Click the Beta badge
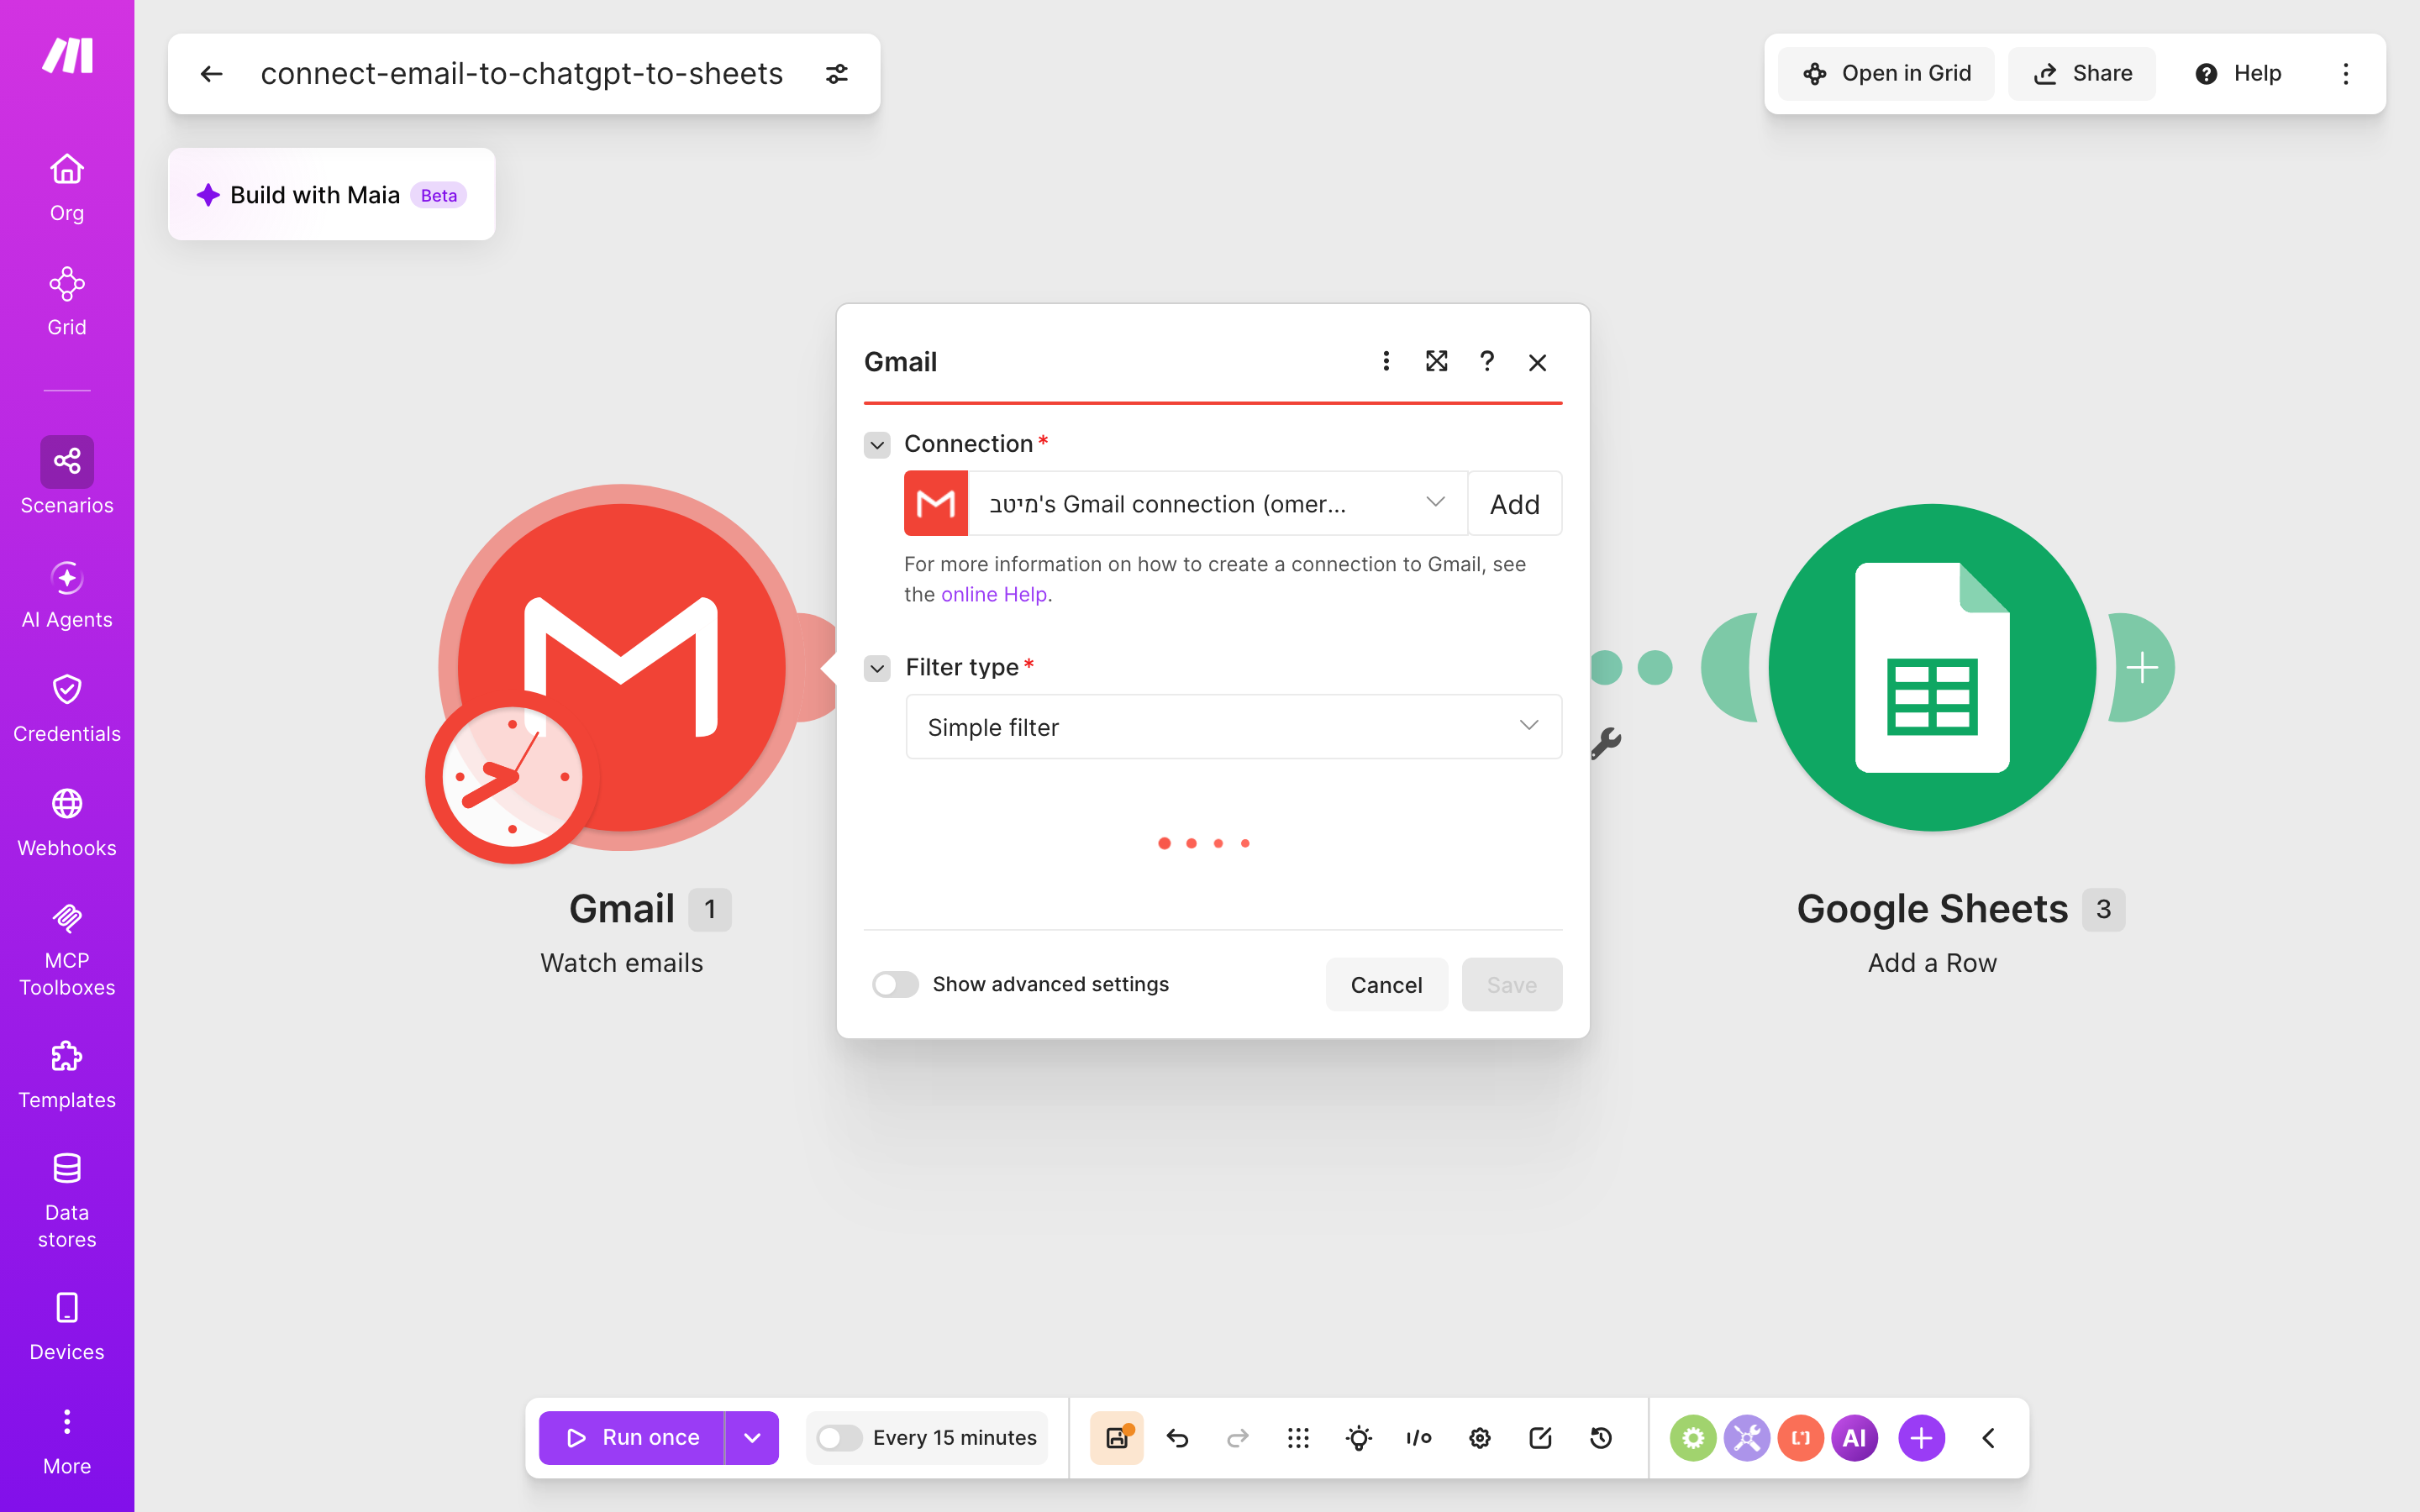The width and height of the screenshot is (2420, 1512). pos(438,195)
